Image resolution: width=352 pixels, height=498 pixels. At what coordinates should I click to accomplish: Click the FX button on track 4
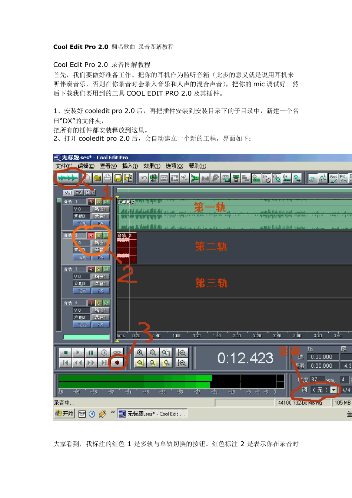pos(100,325)
